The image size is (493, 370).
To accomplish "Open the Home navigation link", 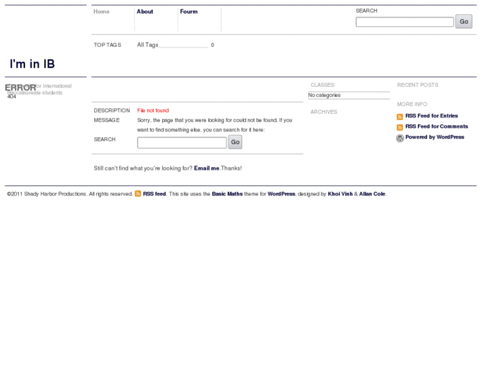I will coord(101,12).
